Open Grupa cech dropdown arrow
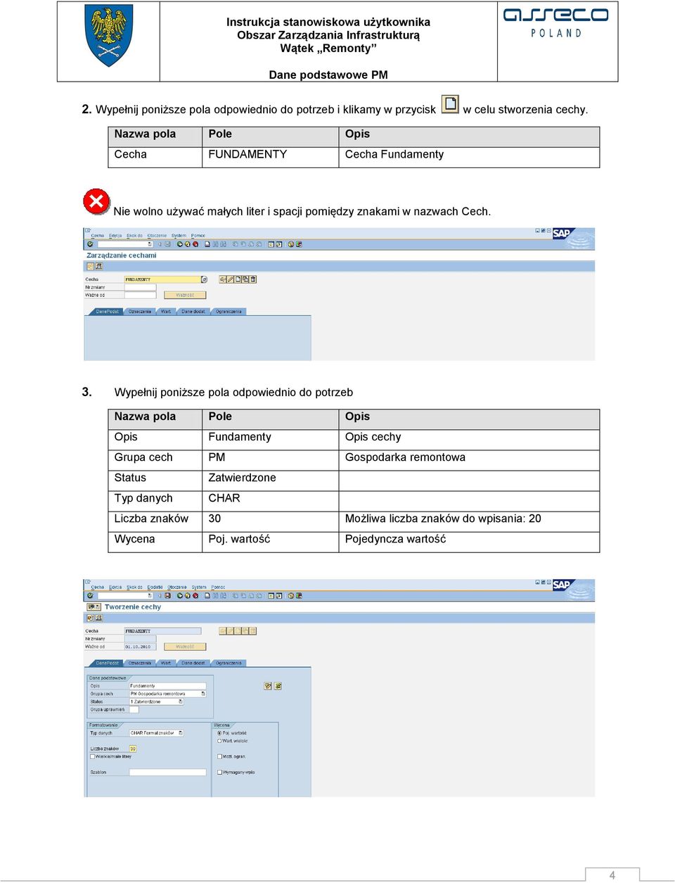 [203, 694]
